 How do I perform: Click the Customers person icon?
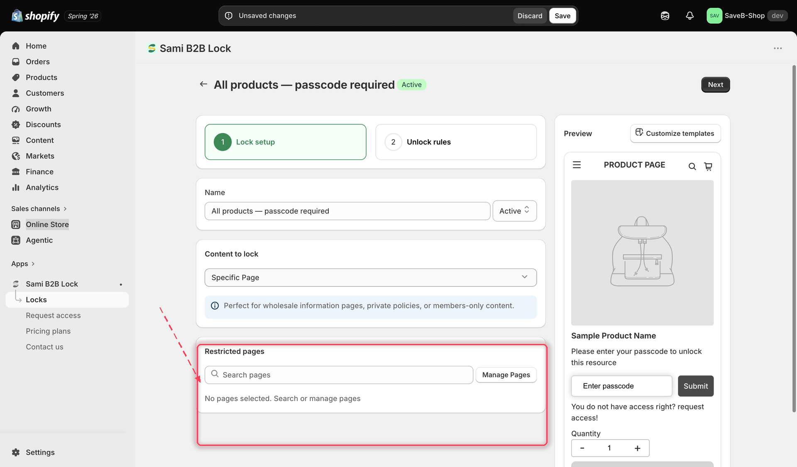[x=16, y=93]
